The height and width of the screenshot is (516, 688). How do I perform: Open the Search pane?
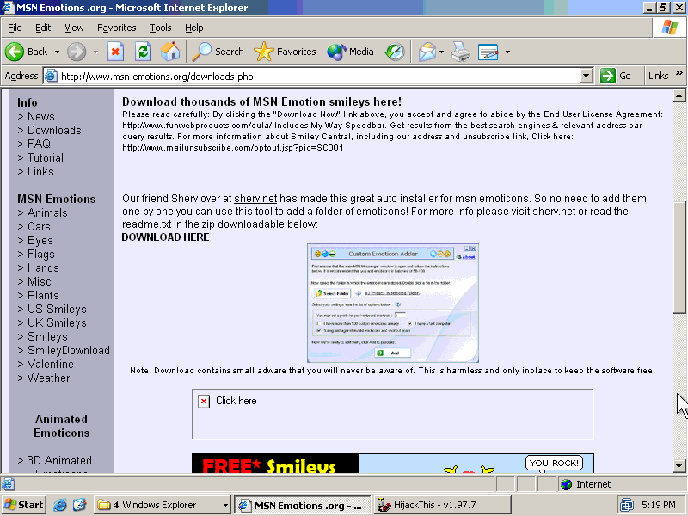(218, 52)
